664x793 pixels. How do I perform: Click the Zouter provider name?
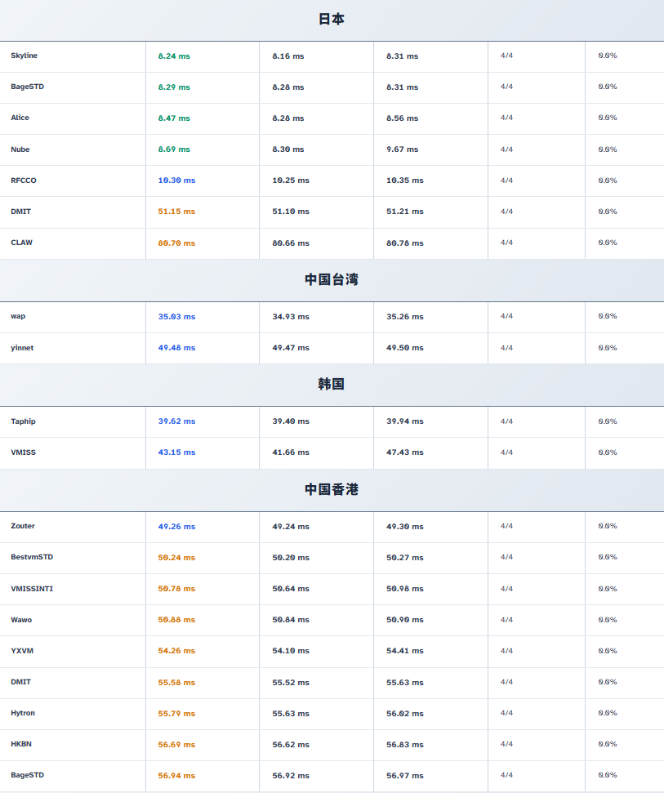(x=23, y=526)
